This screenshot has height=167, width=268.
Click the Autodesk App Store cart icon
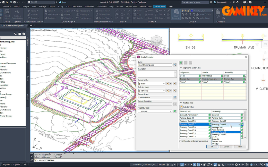(x=233, y=2)
